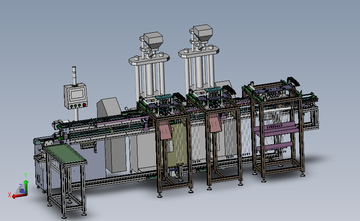The width and height of the screenshot is (360, 221).
Task: Select the green-topped table at front left
Action: click(65, 155)
